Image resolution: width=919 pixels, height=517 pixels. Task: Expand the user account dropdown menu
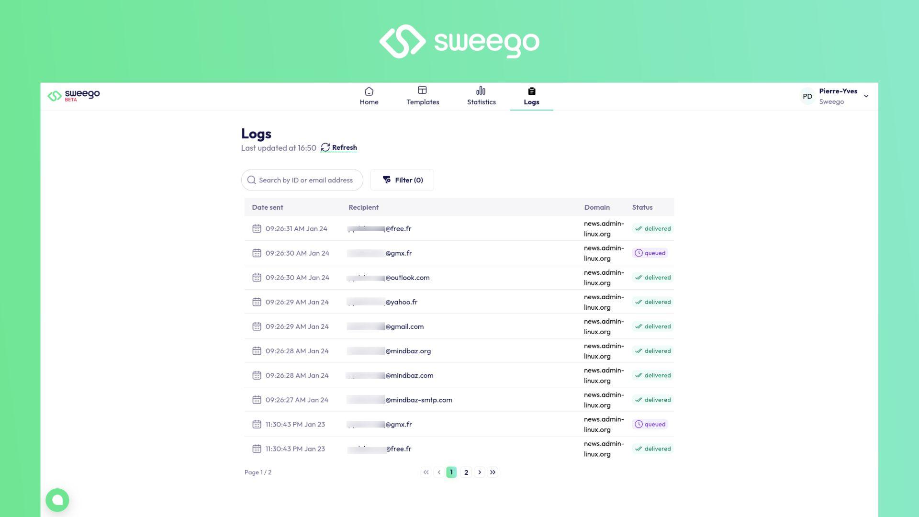coord(867,96)
